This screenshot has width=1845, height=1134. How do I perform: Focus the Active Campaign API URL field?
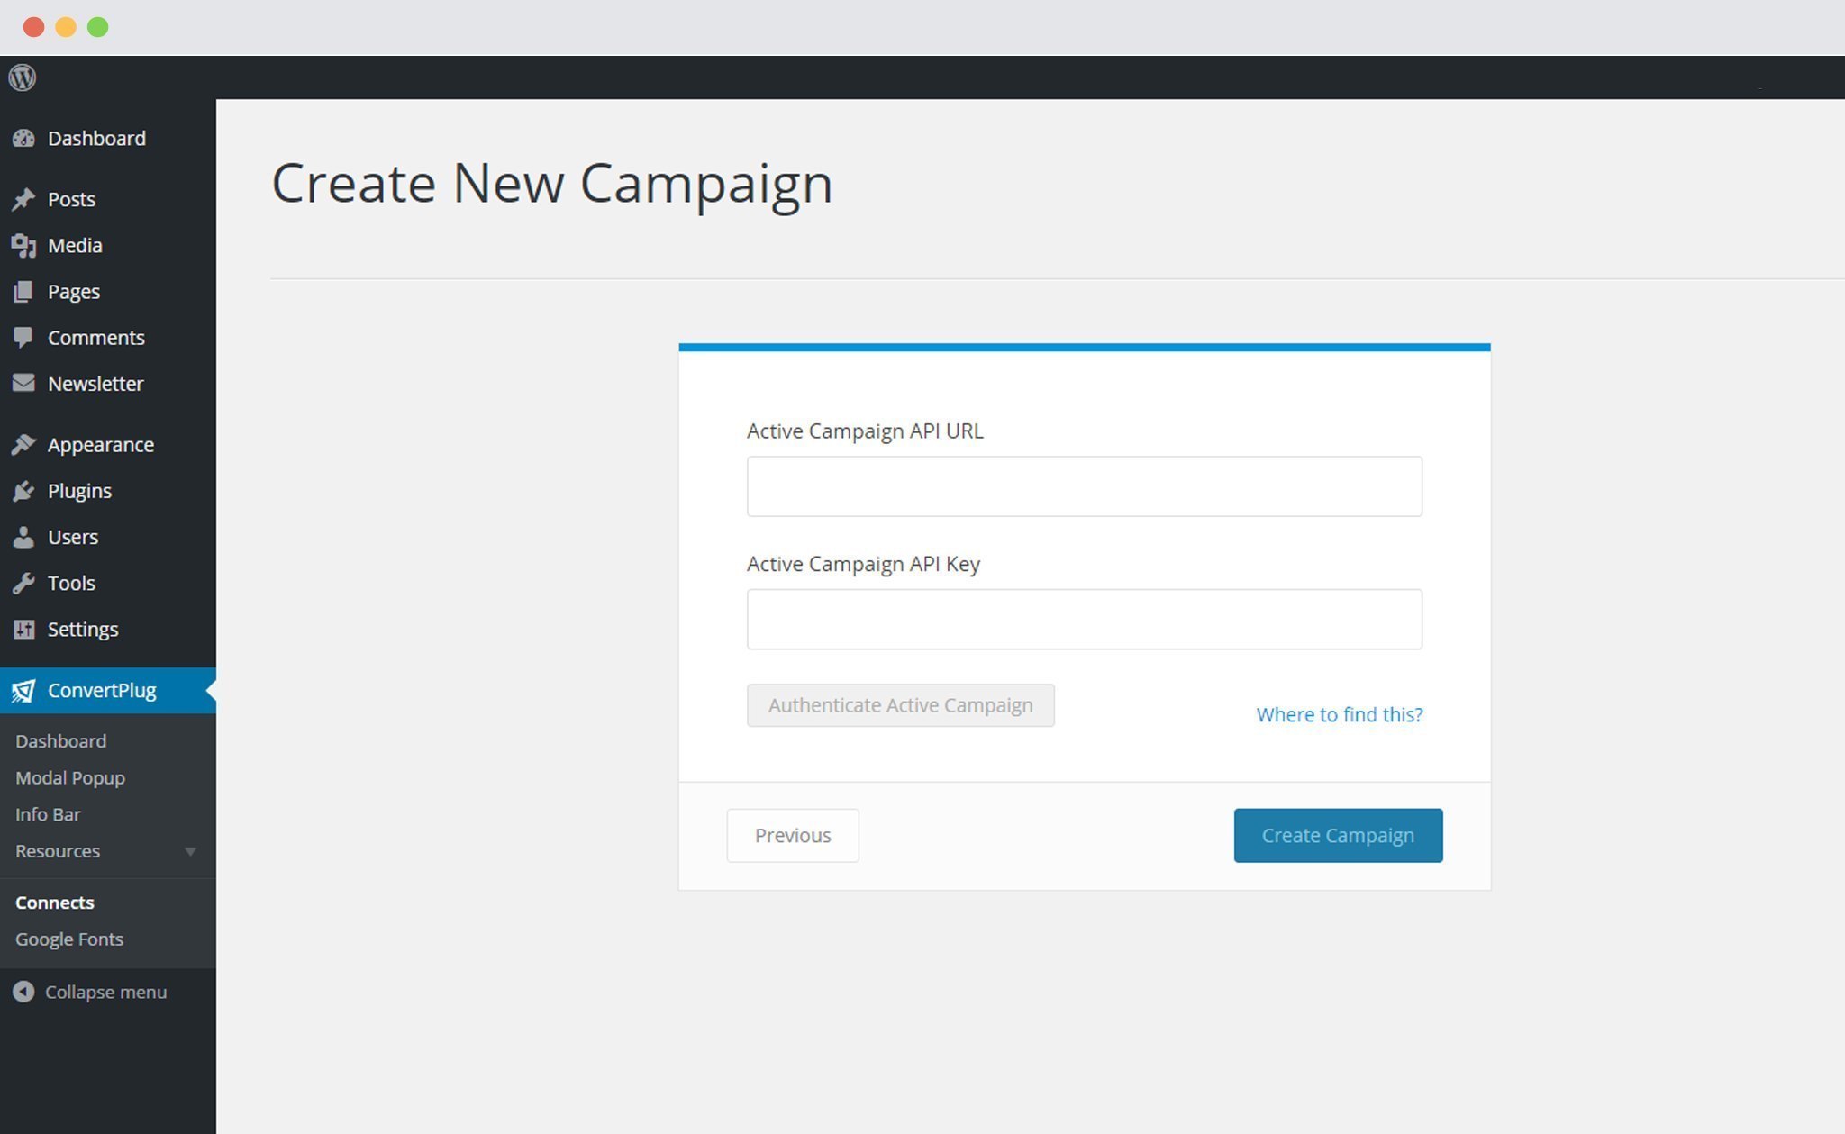pyautogui.click(x=1084, y=486)
